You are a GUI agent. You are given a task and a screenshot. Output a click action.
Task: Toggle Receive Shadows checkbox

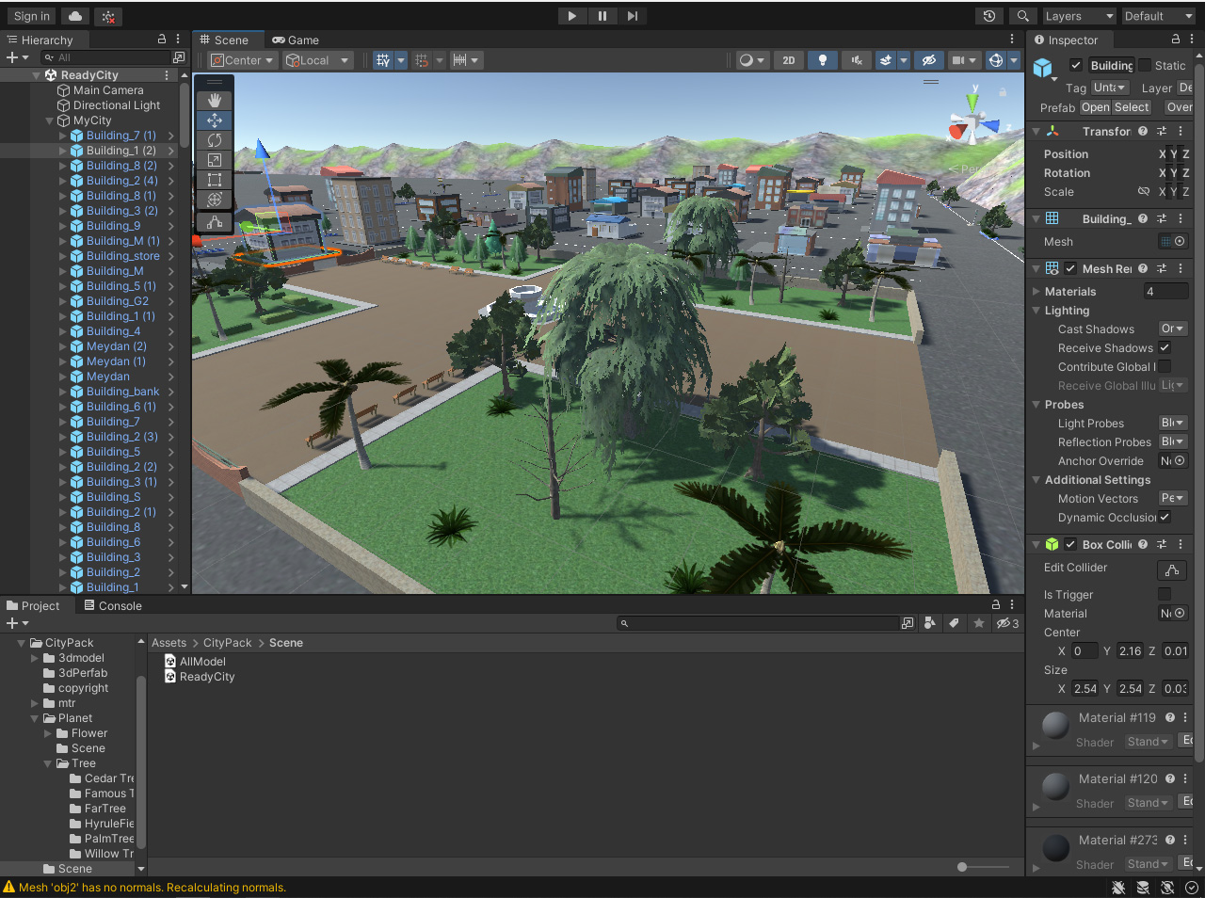(1165, 347)
